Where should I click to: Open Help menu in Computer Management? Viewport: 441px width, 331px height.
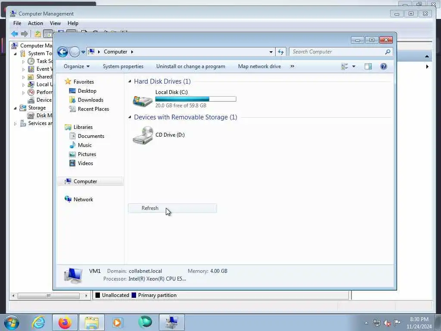pos(73,23)
